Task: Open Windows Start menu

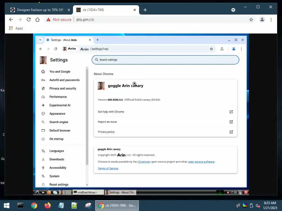Action: pyautogui.click(x=7, y=206)
